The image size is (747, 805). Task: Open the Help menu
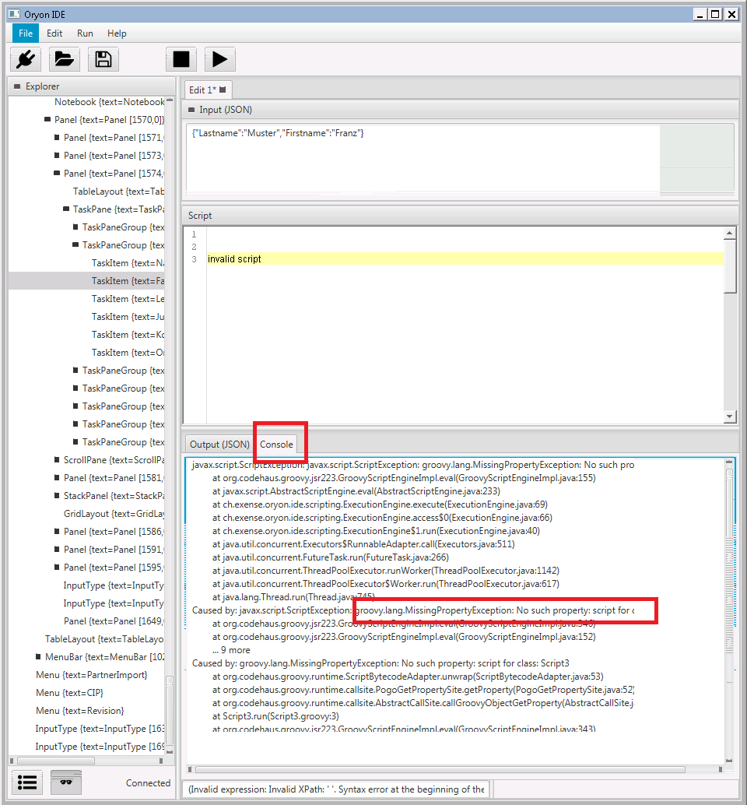[117, 33]
